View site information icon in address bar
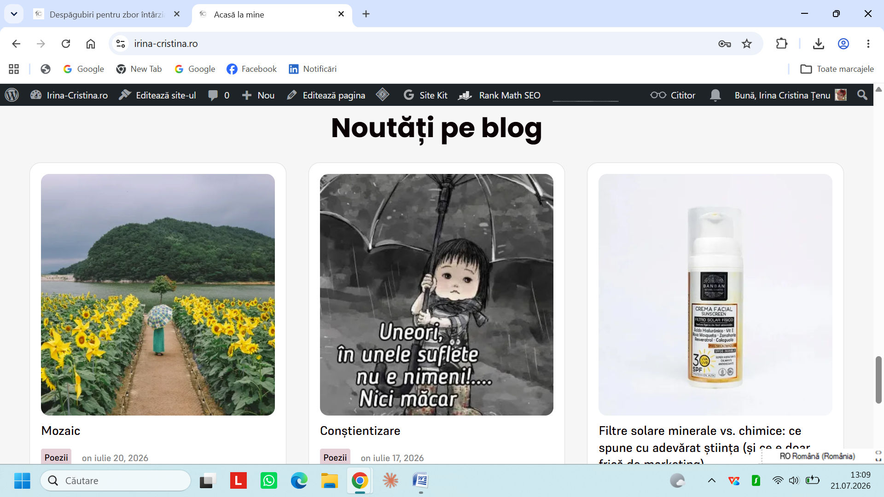884x497 pixels. point(121,44)
